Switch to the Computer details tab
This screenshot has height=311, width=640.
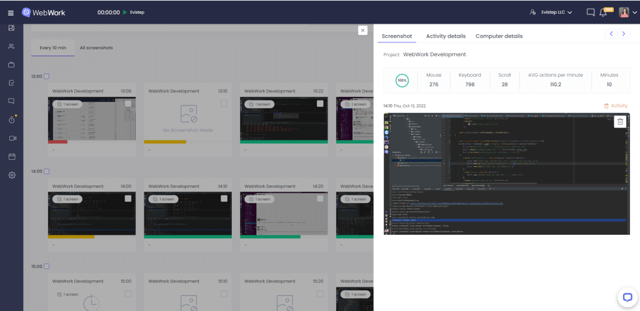[499, 36]
